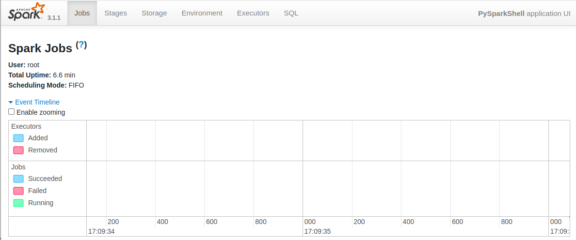Collapse the Event Timeline section
Screen dimensions: 576x240
tap(37, 102)
